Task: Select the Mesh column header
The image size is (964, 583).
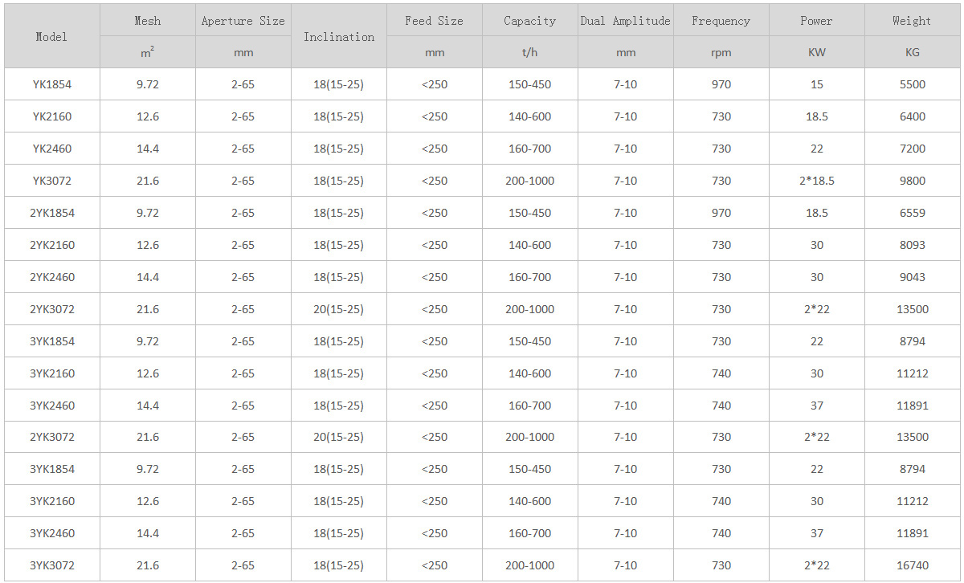Action: [148, 21]
